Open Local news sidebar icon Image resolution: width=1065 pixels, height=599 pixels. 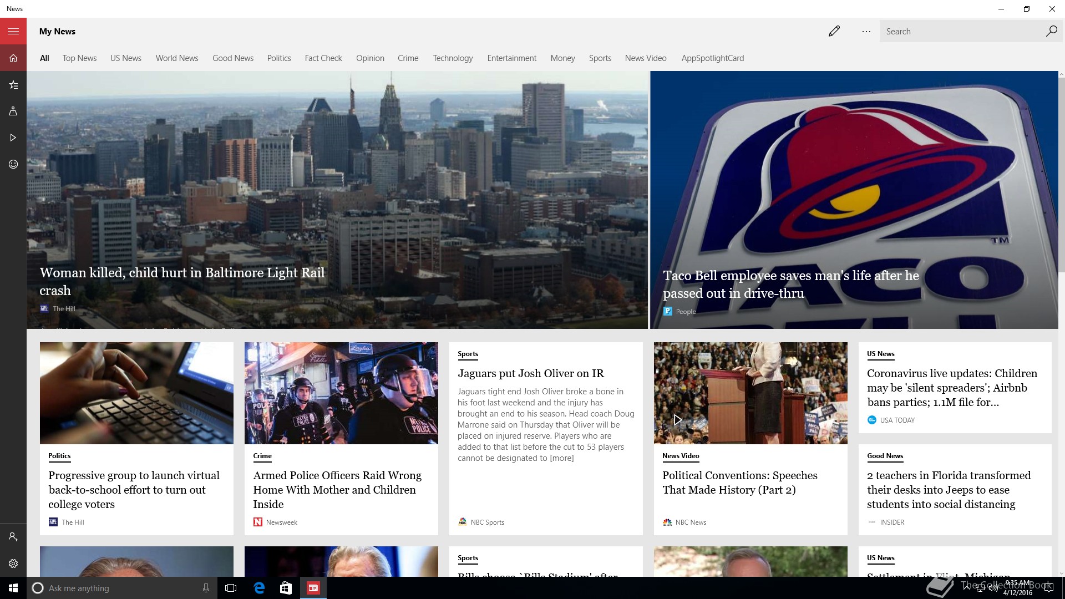coord(13,111)
